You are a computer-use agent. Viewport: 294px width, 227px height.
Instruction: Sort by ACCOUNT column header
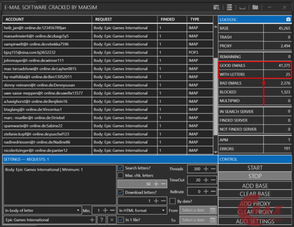coord(47,19)
